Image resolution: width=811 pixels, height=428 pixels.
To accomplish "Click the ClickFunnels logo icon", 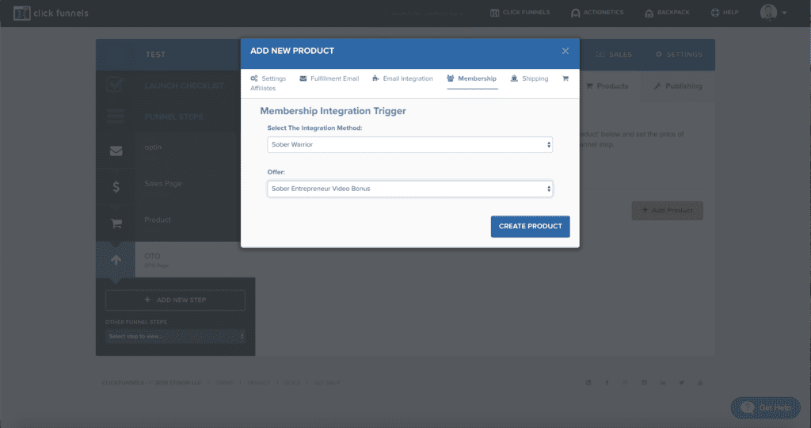I will (21, 13).
